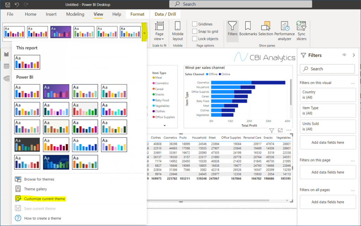361x226 pixels.
Task: Expand the Country filter card
Action: pyautogui.click(x=328, y=94)
